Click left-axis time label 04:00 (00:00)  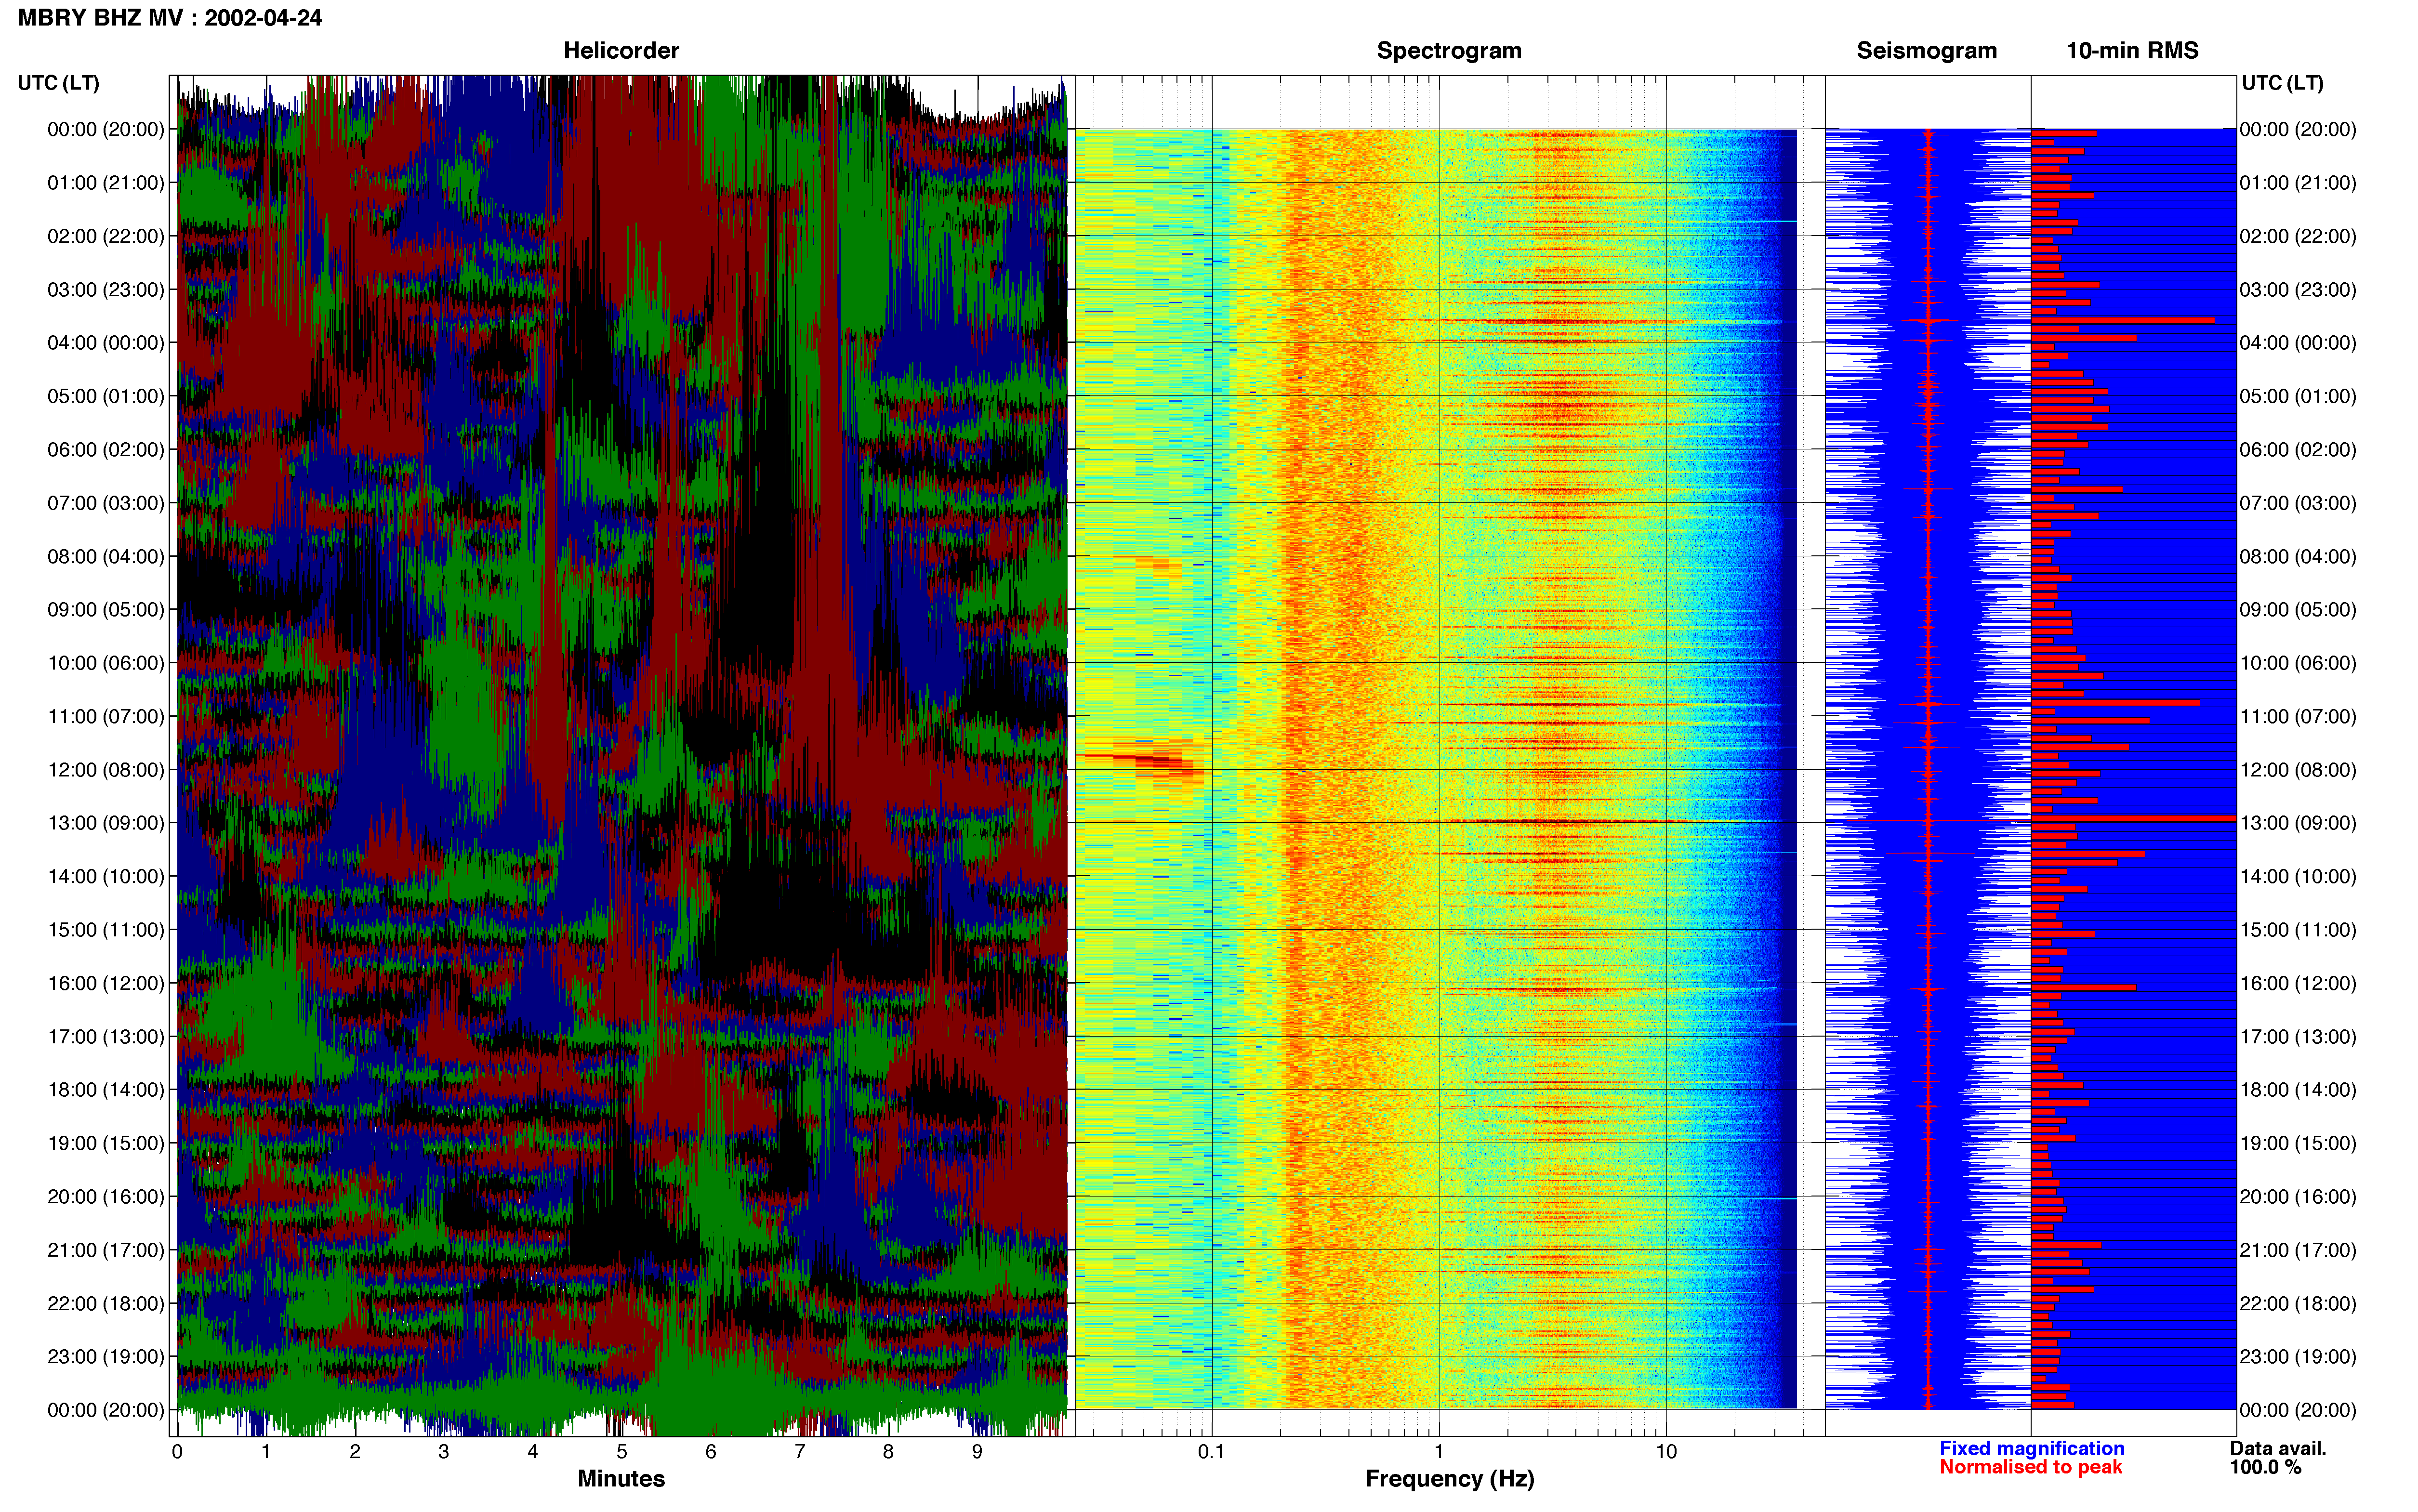click(x=106, y=343)
